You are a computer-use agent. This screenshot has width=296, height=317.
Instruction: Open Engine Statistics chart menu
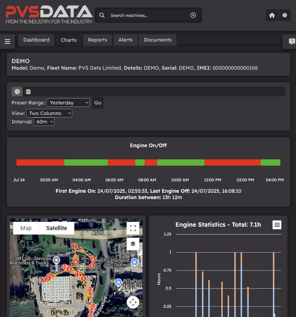[x=277, y=225]
